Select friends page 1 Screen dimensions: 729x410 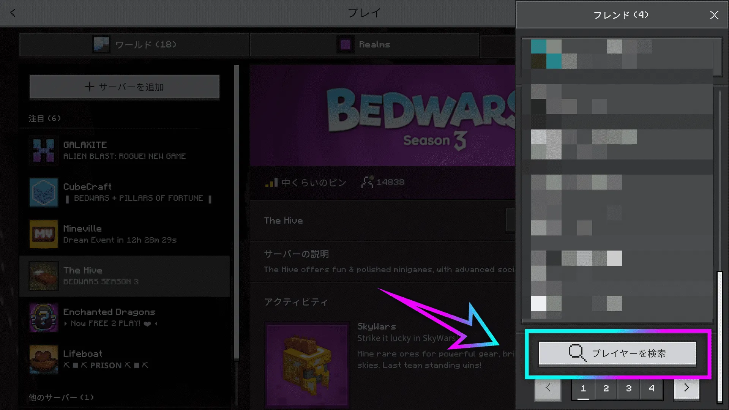coord(583,389)
